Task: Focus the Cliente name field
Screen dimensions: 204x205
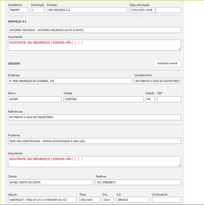Action: click(x=50, y=182)
